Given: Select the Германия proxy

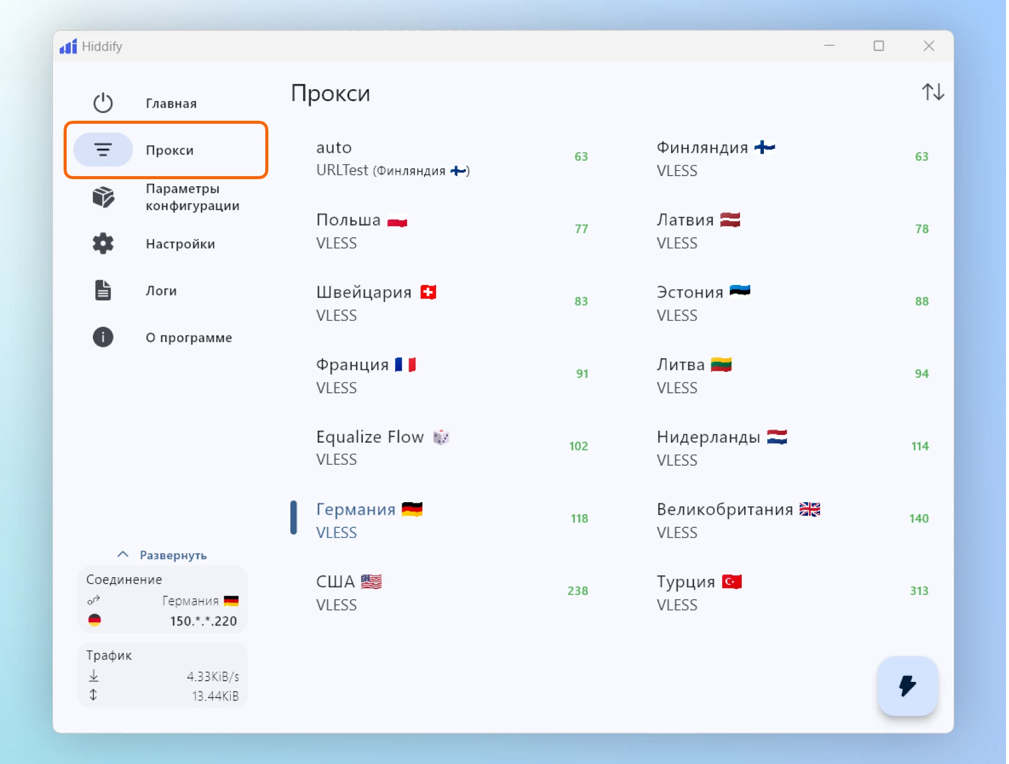Looking at the screenshot, I should 440,519.
